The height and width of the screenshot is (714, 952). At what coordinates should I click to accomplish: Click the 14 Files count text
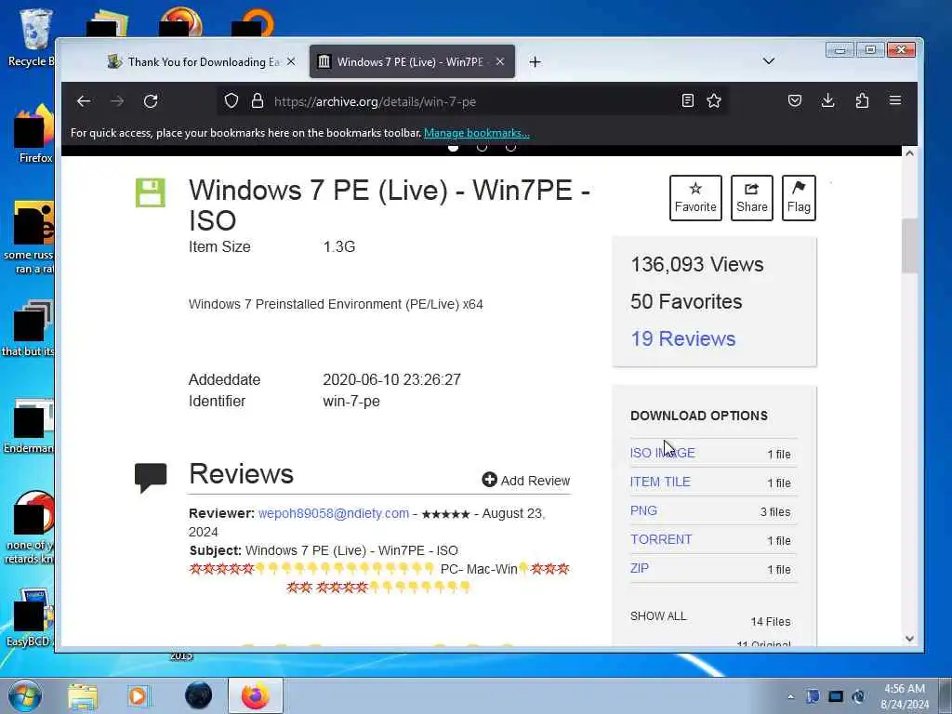coord(771,622)
